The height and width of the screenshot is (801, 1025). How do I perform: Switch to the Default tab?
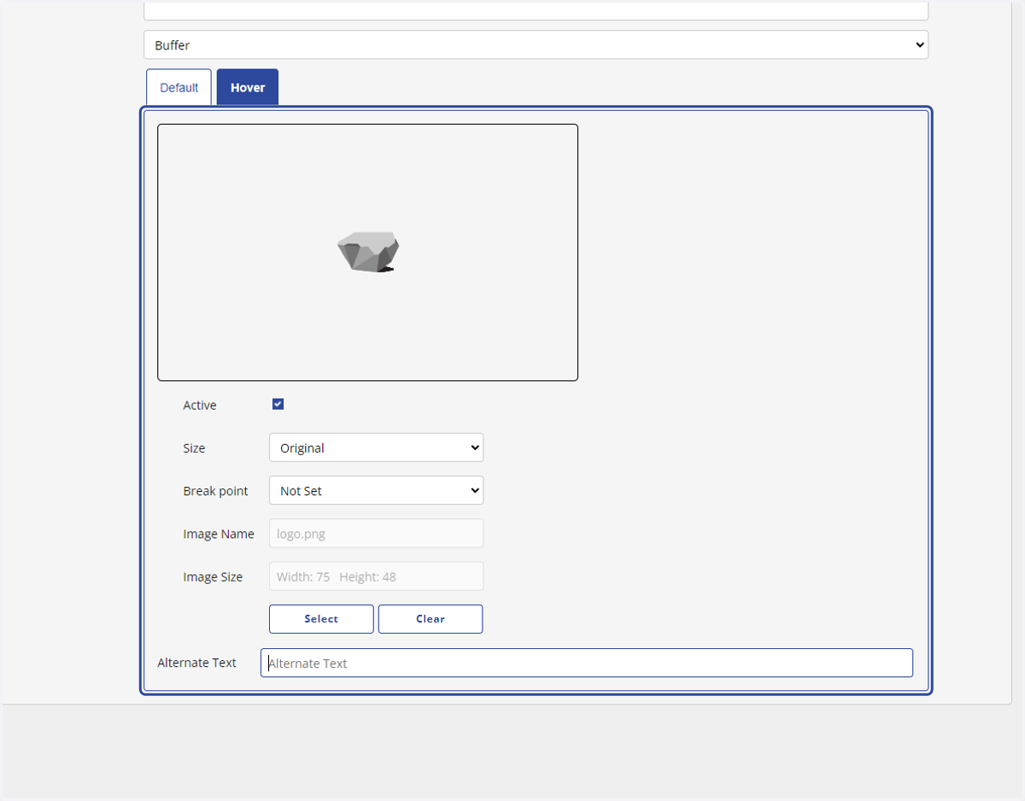point(179,87)
